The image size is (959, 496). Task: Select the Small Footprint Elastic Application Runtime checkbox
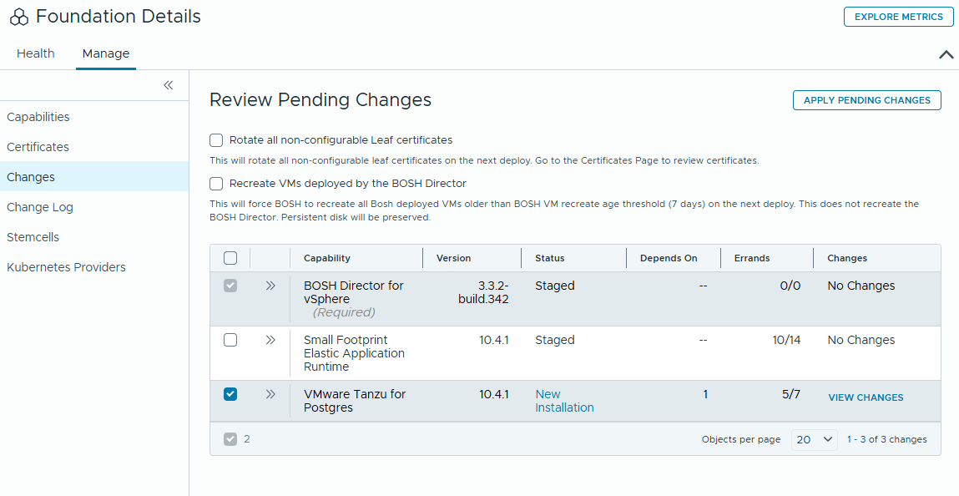point(230,340)
